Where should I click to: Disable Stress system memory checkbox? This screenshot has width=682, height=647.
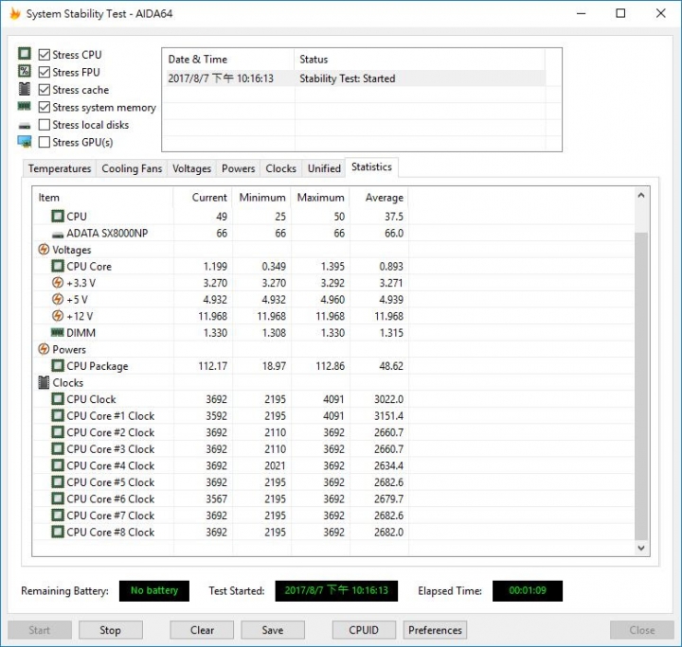pos(44,107)
